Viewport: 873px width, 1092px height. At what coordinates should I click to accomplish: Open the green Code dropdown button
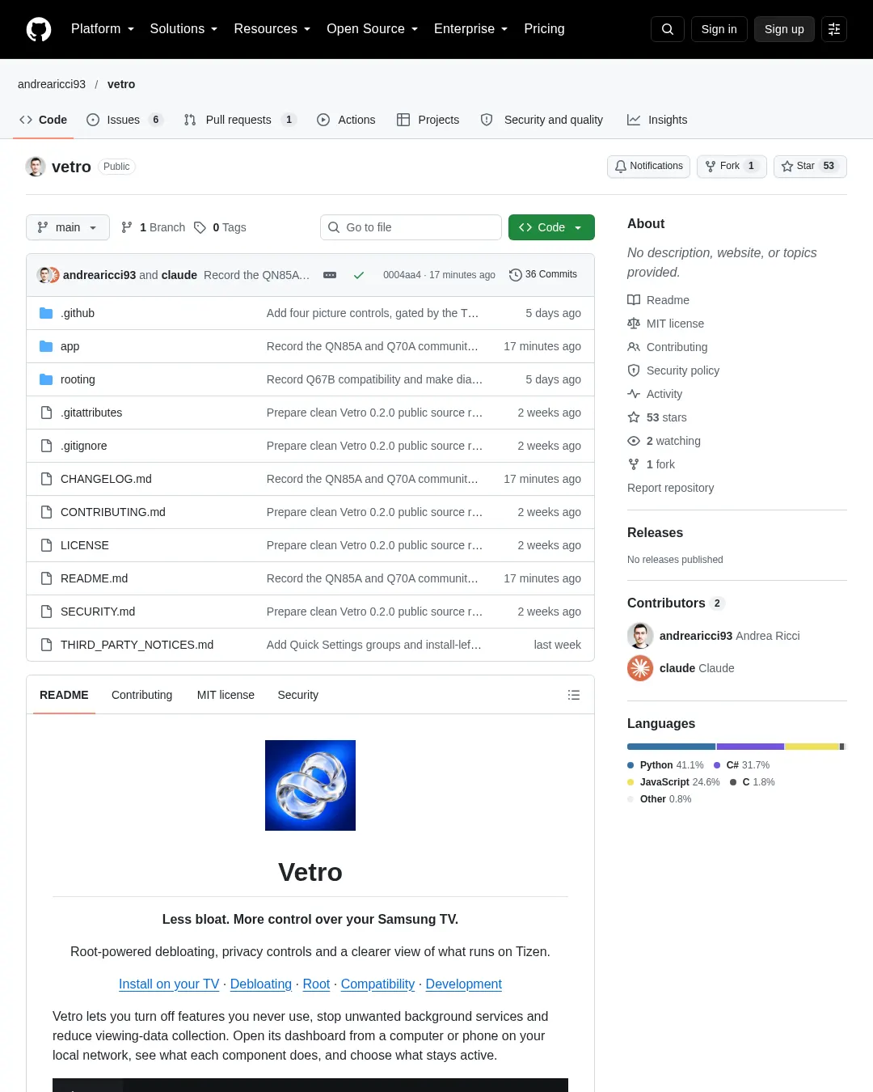click(x=551, y=227)
